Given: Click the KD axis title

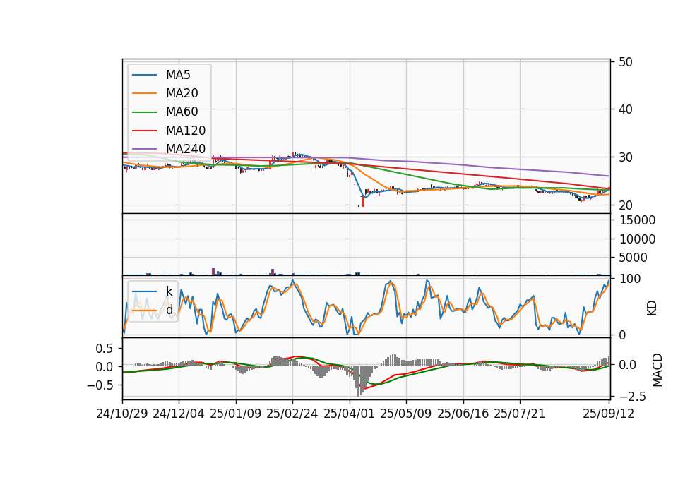Looking at the screenshot, I should tap(652, 308).
